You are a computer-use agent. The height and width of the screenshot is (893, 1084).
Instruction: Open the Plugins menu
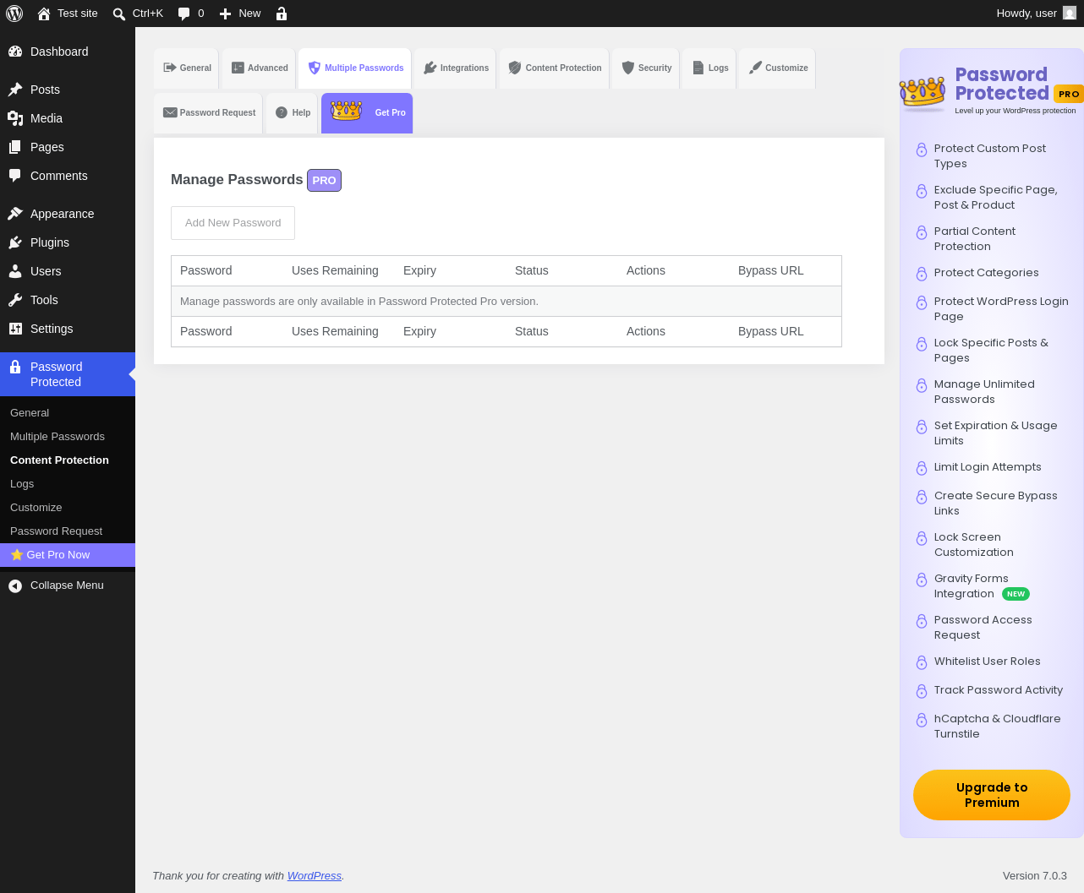[68, 242]
